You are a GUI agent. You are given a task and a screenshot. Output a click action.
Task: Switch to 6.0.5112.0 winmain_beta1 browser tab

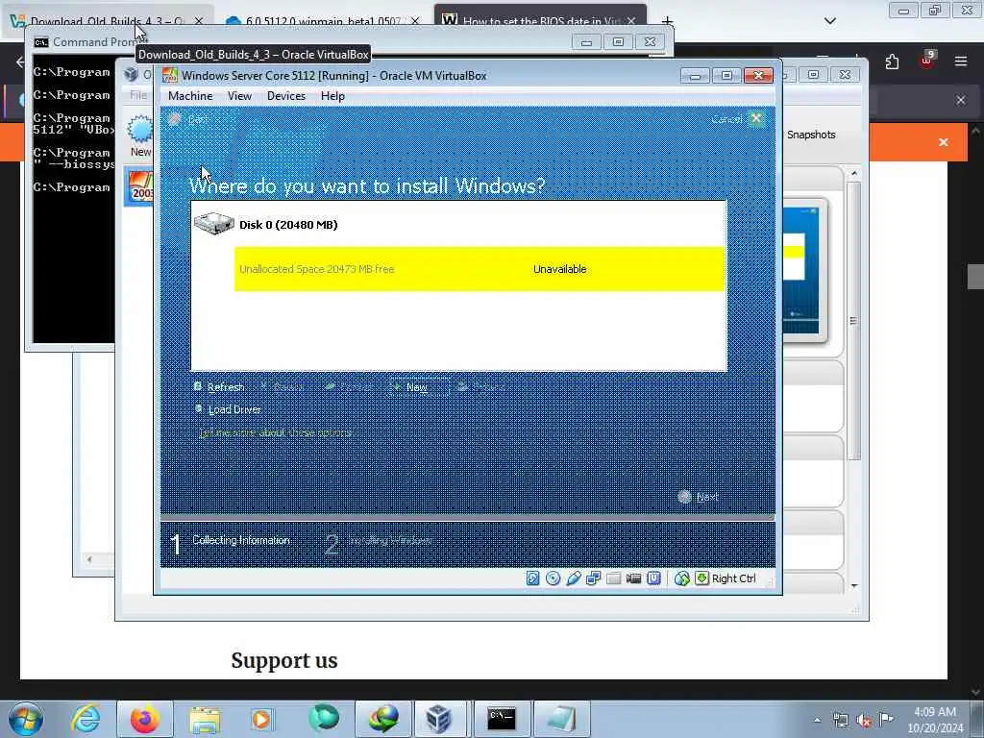pos(322,21)
